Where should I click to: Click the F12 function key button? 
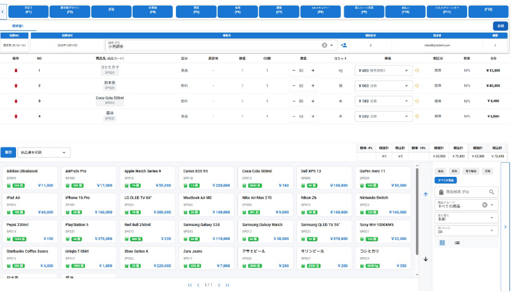pyautogui.click(x=489, y=10)
